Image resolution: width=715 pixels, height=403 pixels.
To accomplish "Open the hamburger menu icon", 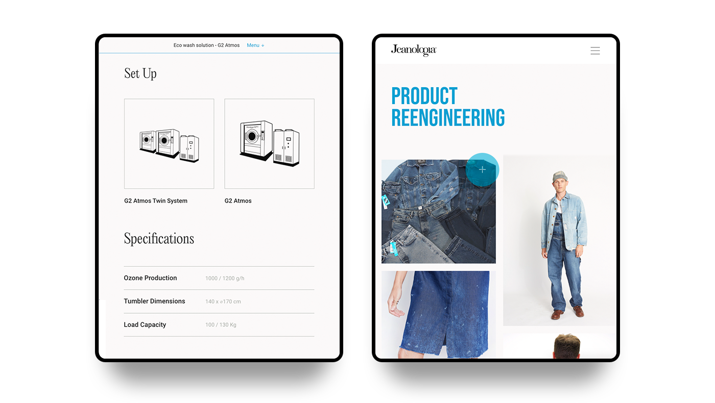I will point(595,51).
